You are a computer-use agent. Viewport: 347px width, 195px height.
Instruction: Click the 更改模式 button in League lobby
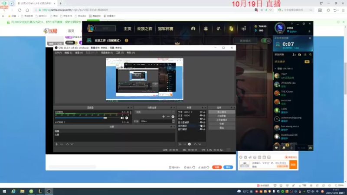pyautogui.click(x=246, y=41)
